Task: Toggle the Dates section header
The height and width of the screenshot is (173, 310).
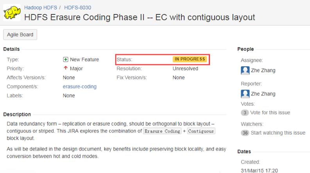Action: (244, 152)
